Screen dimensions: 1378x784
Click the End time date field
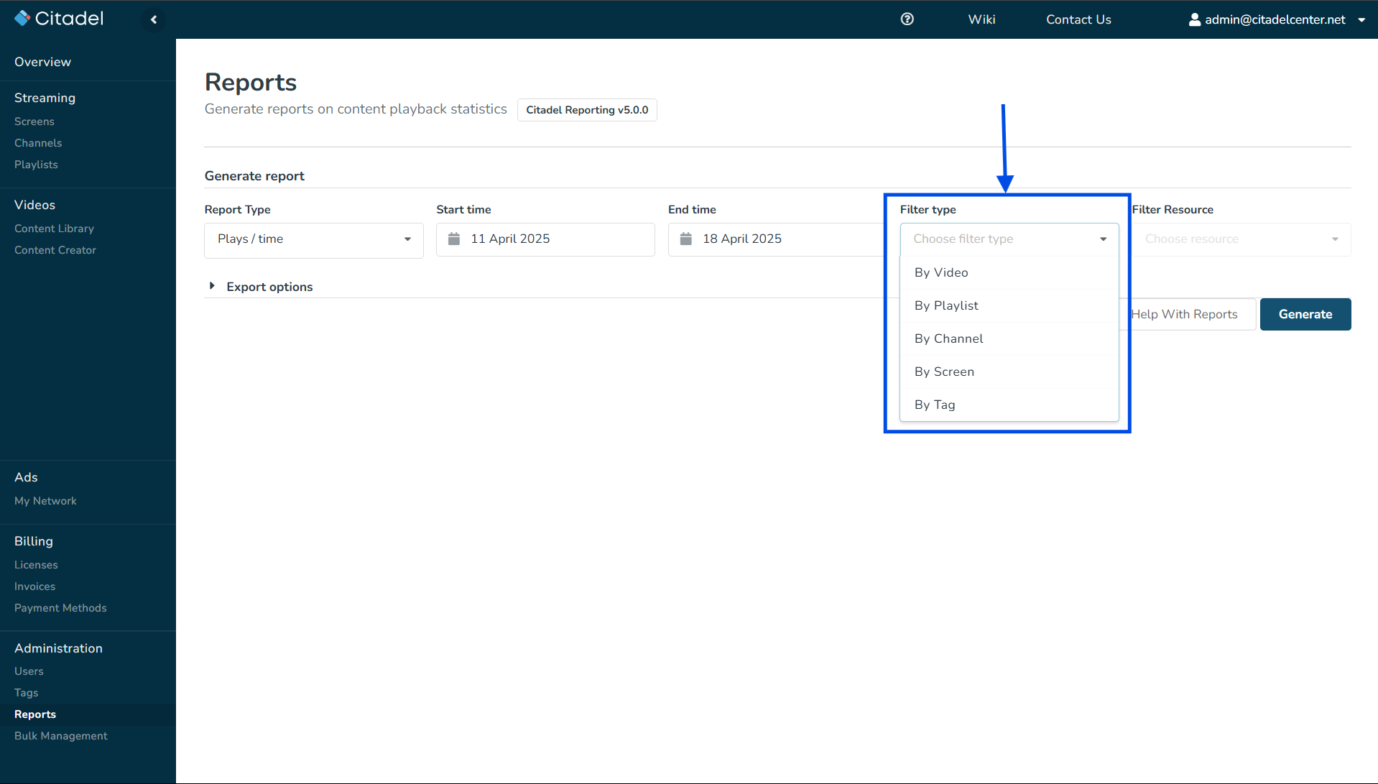[777, 239]
